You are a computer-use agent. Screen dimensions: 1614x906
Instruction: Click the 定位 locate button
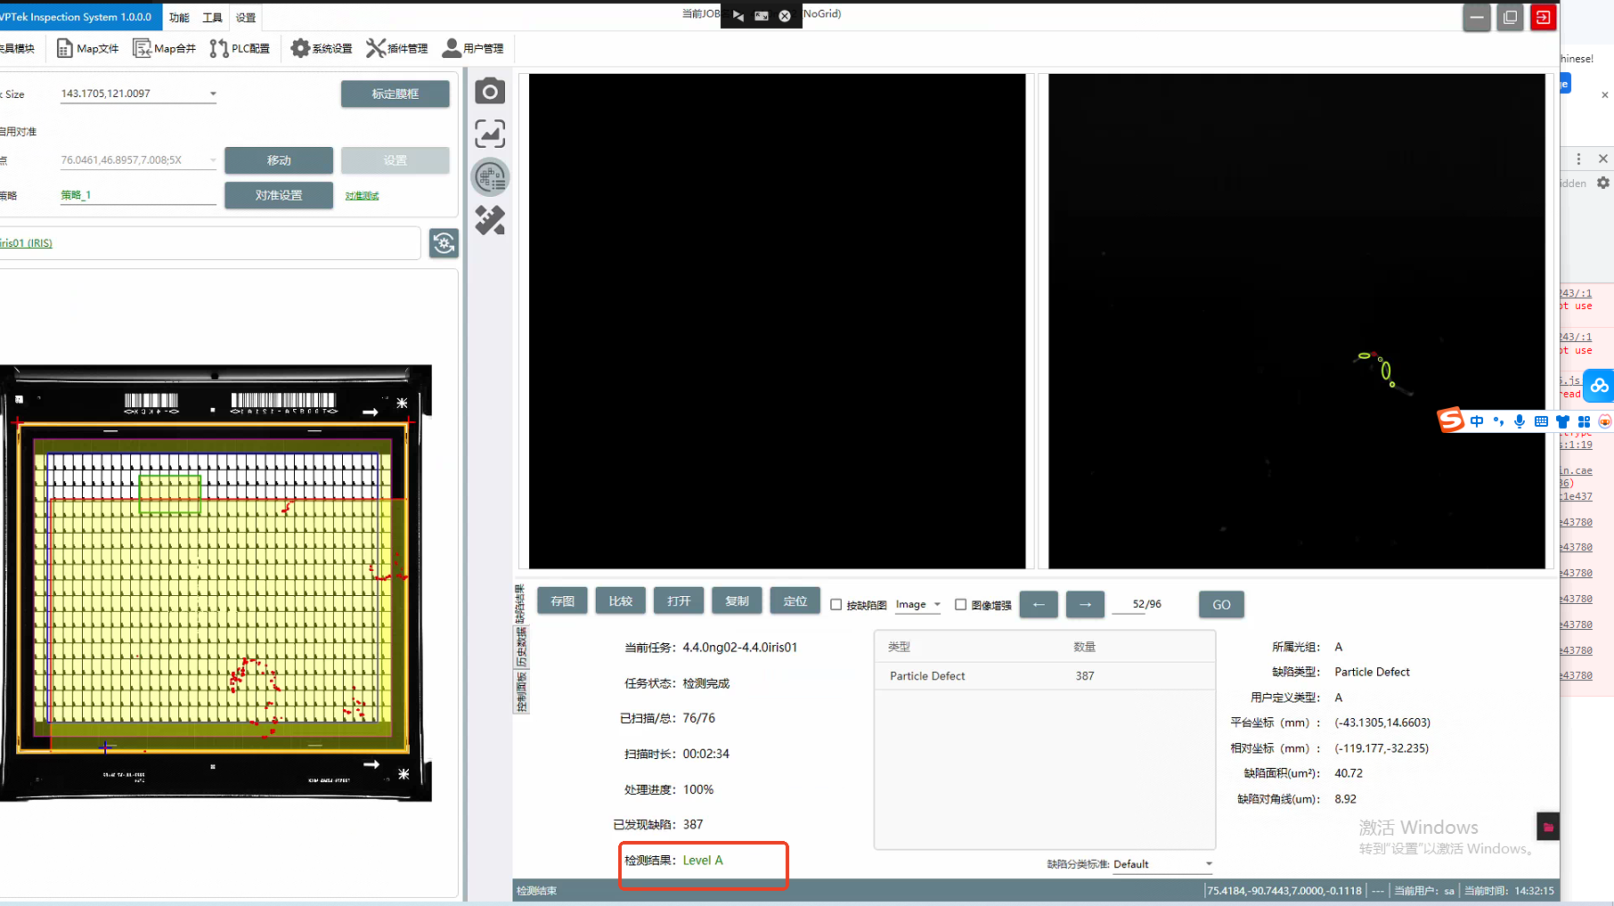(795, 601)
